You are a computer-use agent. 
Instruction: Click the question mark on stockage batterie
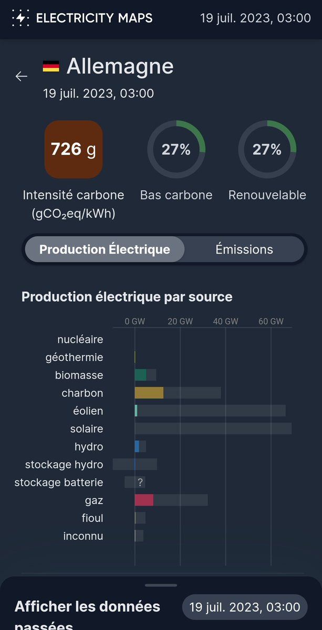point(140,482)
